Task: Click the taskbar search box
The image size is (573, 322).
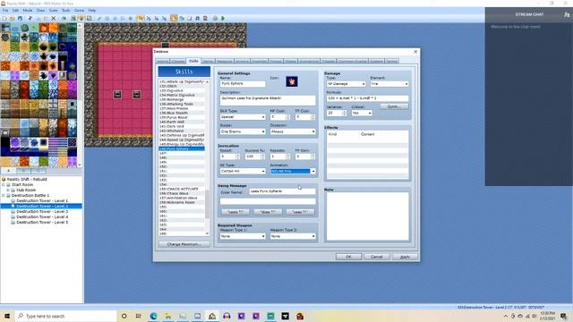Action: (x=65, y=316)
